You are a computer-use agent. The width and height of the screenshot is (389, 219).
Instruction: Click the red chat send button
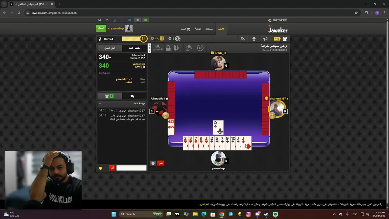112,168
